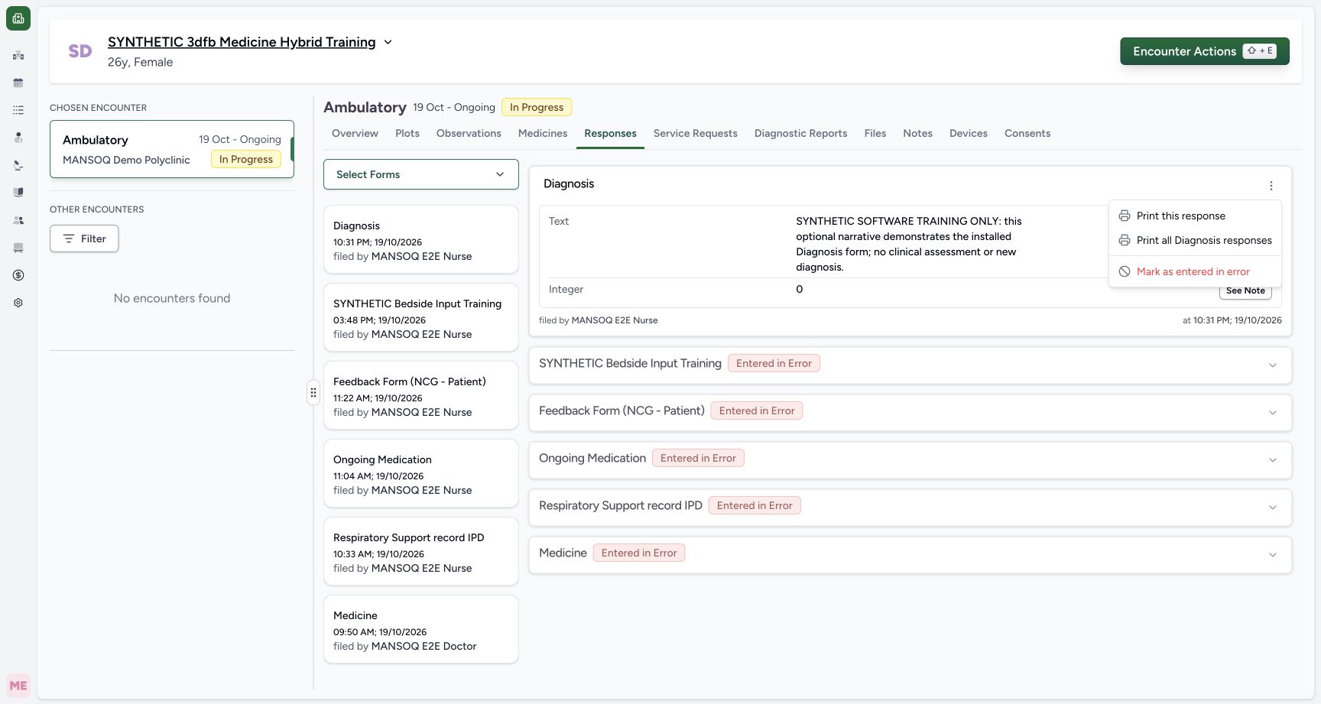Click the Filter button under Other Encounters
1321x704 pixels.
tap(84, 238)
